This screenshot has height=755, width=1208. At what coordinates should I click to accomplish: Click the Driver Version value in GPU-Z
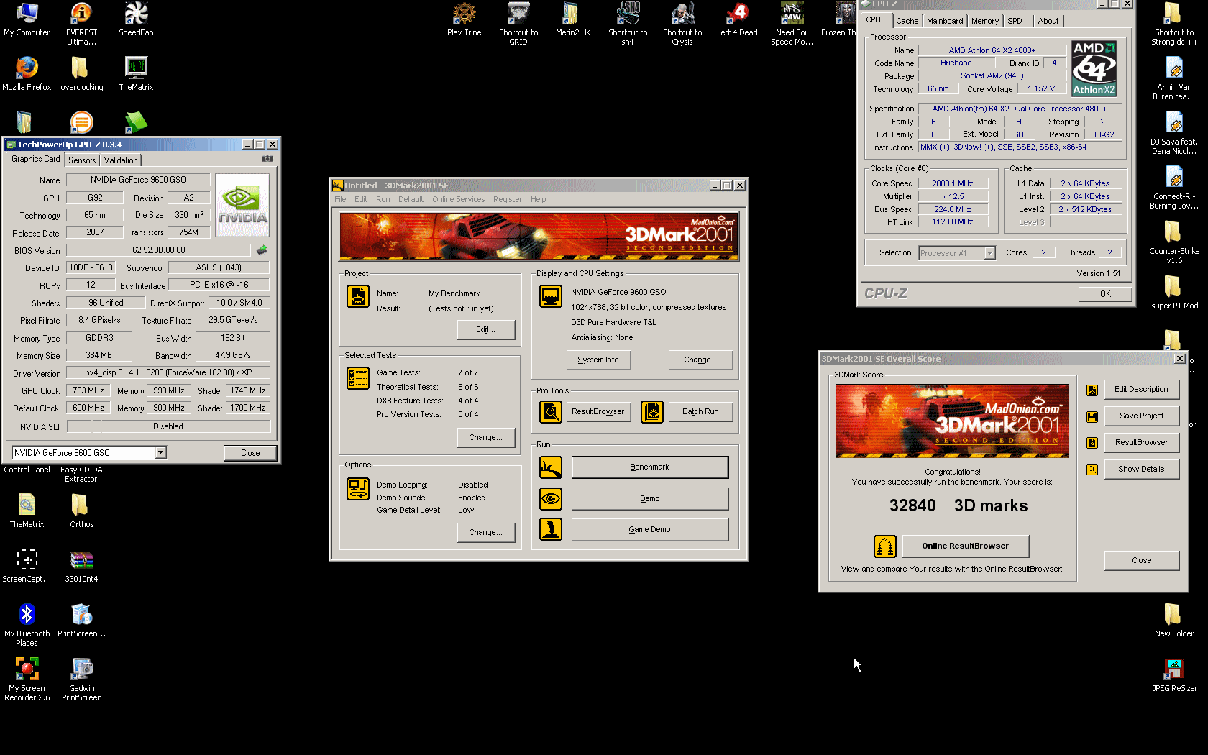coord(168,372)
